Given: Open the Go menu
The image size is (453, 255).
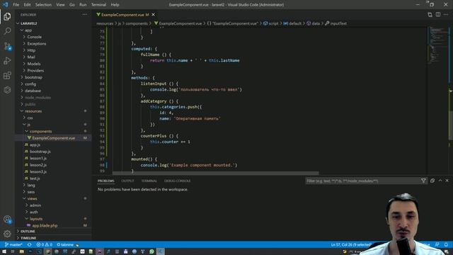Looking at the screenshot, I should (x=72, y=5).
